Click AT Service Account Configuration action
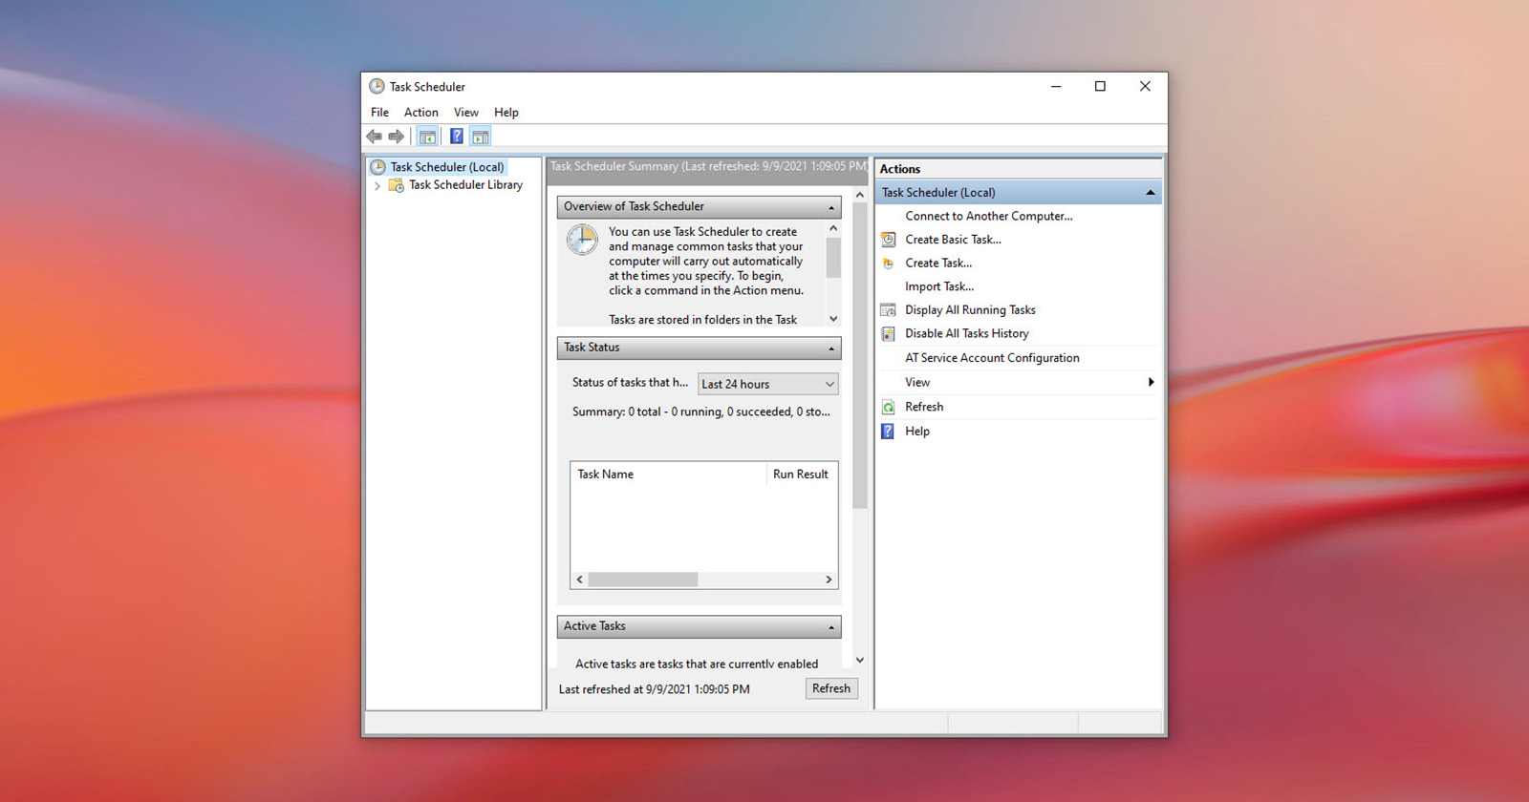1529x802 pixels. (x=992, y=358)
